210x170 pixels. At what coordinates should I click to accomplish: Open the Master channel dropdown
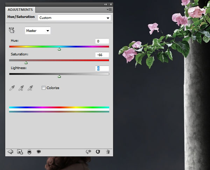[38, 30]
